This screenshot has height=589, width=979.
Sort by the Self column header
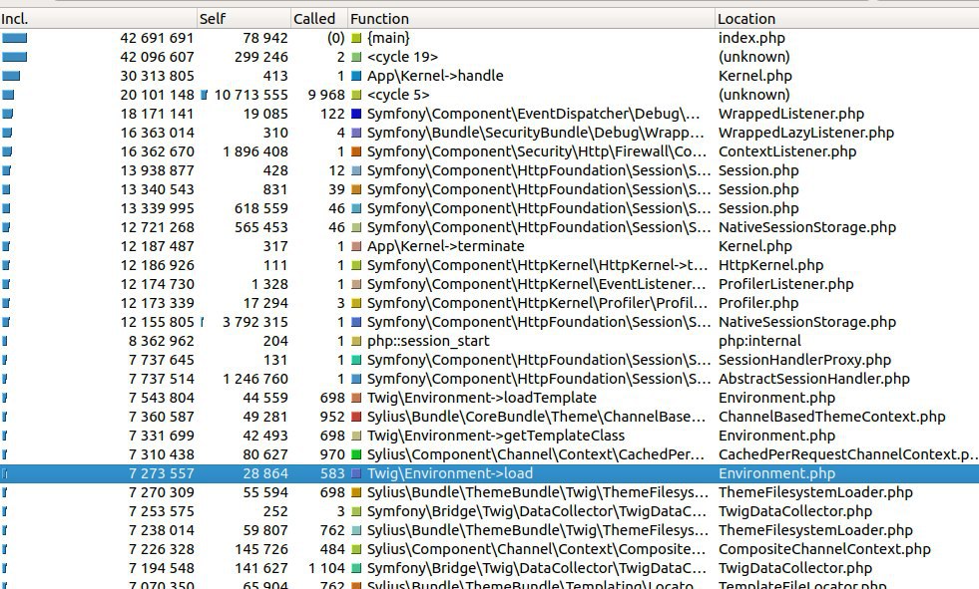point(244,19)
